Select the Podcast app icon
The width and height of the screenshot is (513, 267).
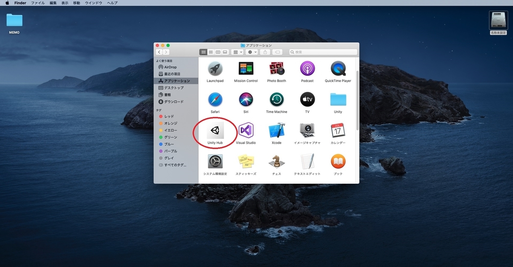point(307,68)
